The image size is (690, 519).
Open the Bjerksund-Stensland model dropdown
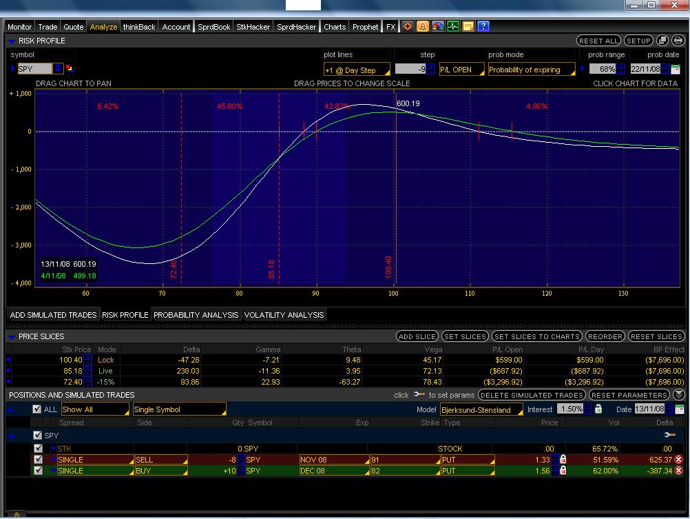pos(481,410)
